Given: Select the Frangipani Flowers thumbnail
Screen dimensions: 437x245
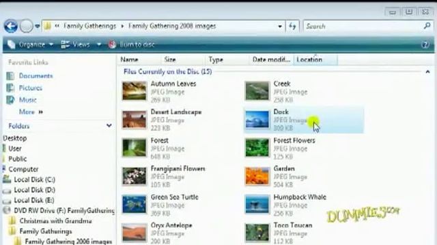Looking at the screenshot, I should [135, 176].
